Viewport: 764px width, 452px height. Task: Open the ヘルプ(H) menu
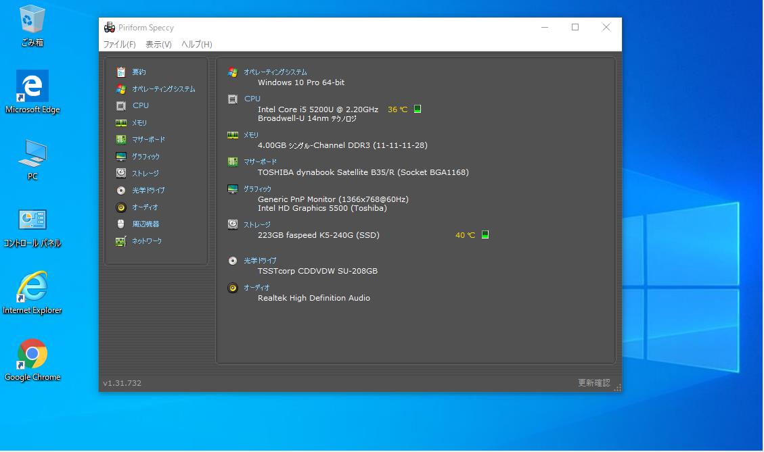tap(196, 45)
